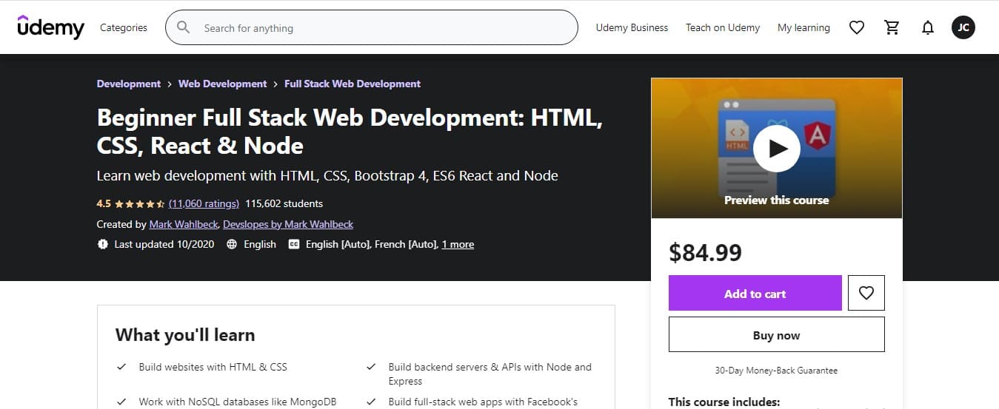
Task: Open the wishlist heart icon in header
Action: point(857,27)
